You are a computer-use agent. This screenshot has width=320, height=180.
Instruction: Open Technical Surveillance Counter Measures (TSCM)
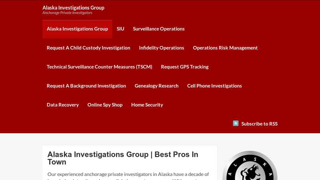point(99,67)
